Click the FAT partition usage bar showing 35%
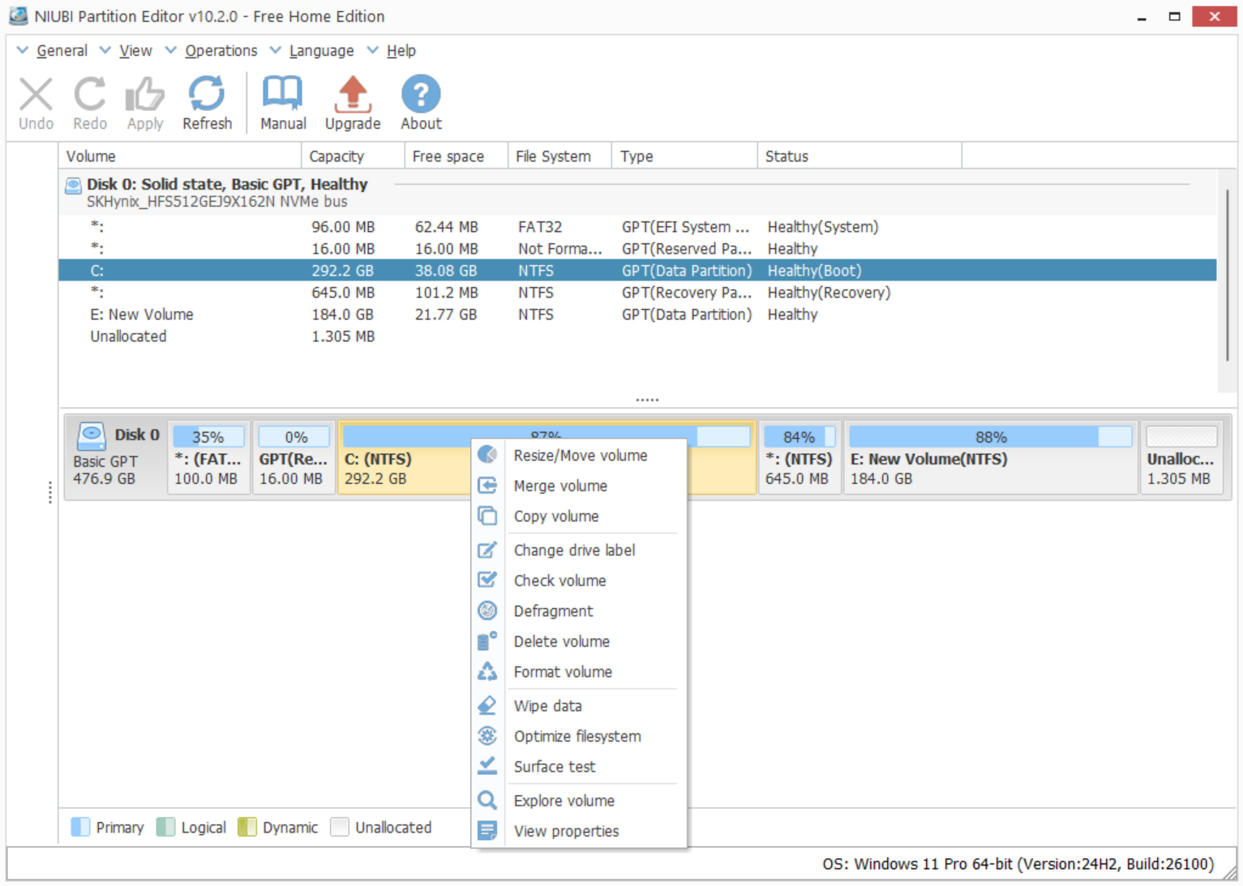 [208, 437]
